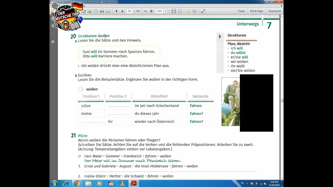Click 'wieder nach Österreich' table cell
The height and width of the screenshot is (187, 333).
tap(154, 122)
